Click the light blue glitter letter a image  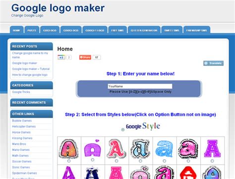point(164,149)
